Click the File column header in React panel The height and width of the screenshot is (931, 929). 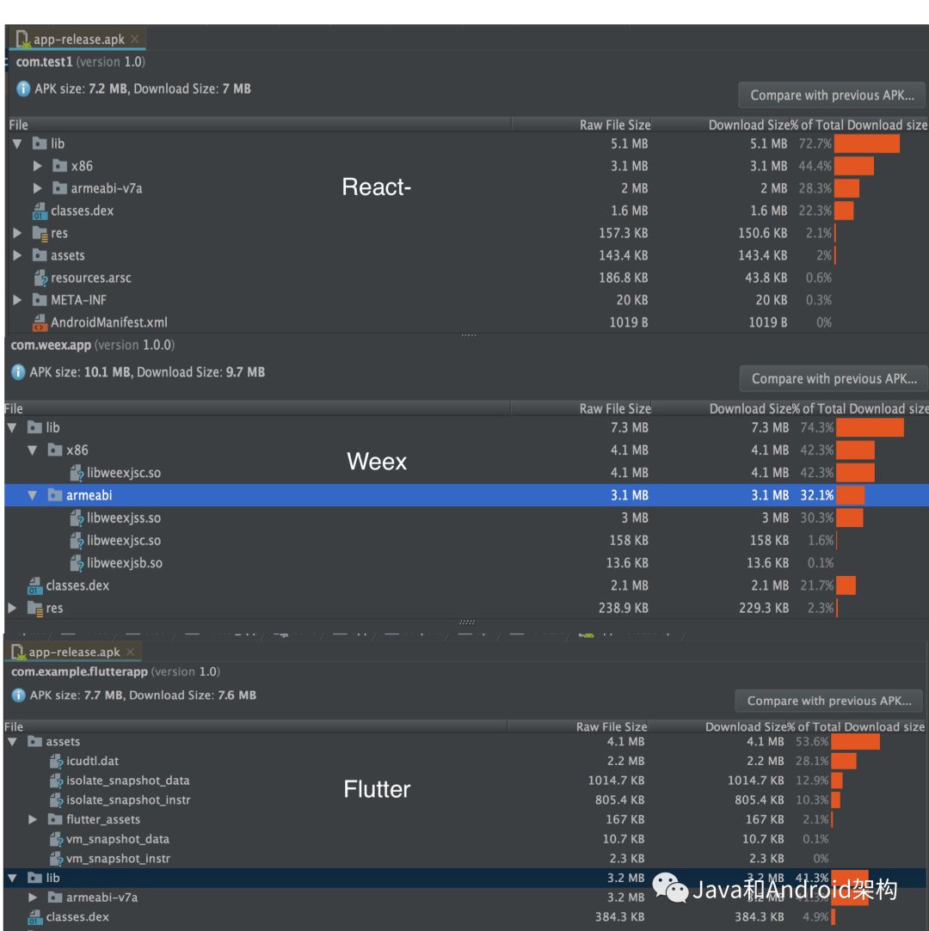point(259,125)
